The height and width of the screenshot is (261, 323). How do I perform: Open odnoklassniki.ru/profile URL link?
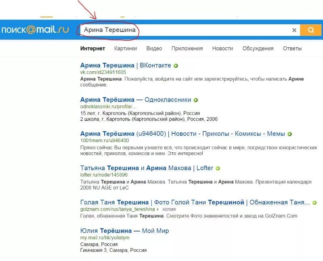(x=108, y=107)
